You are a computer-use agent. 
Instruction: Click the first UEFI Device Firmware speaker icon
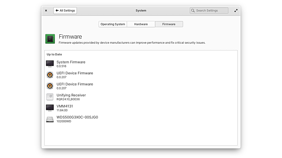coord(50,75)
